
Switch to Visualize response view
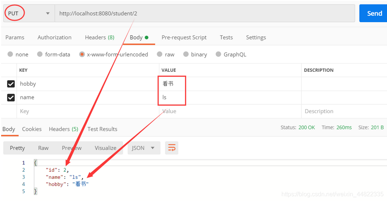105,148
